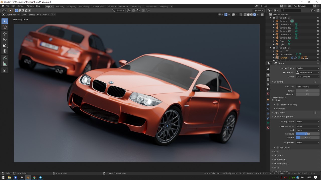Open the Render properties tab
This screenshot has height=180, width=321.
tap(268, 75)
